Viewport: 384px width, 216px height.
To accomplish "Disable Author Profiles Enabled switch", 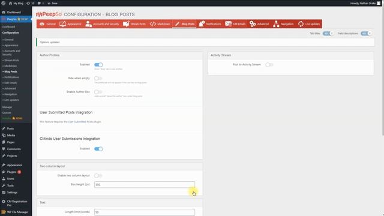I will [98, 65].
